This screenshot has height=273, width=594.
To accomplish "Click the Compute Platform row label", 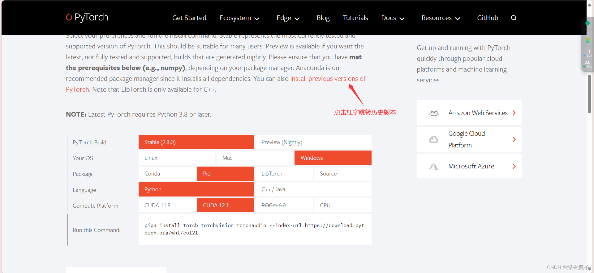I will 95,206.
